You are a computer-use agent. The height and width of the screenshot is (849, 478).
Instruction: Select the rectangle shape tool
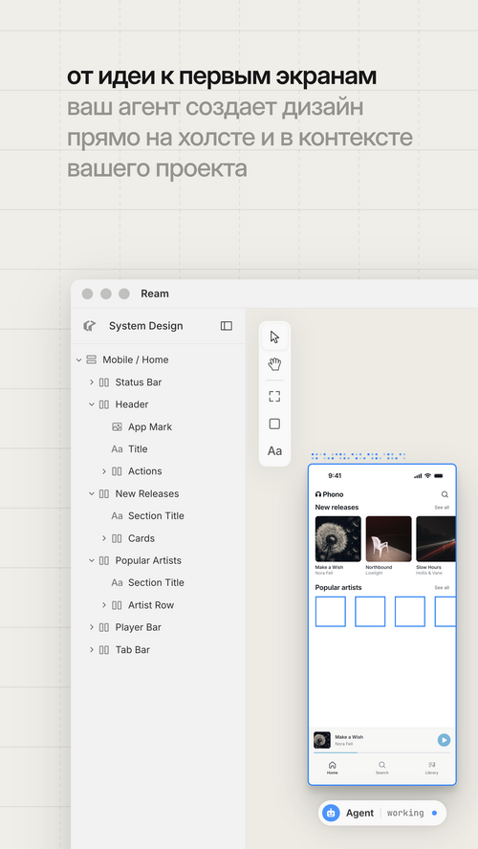coord(274,424)
